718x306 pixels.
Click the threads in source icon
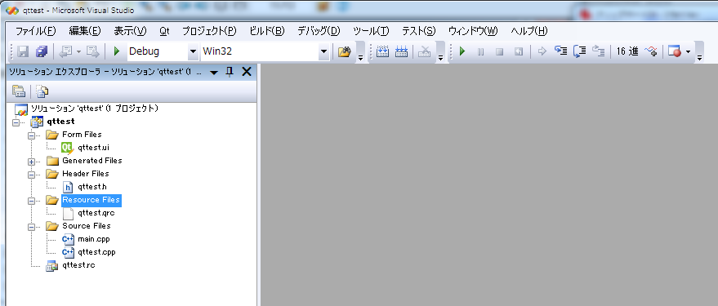[651, 51]
